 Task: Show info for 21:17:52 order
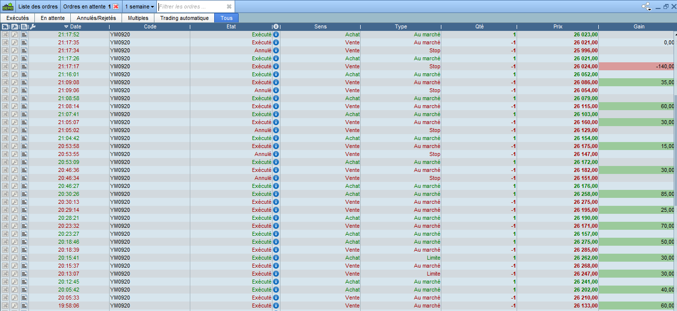pyautogui.click(x=276, y=34)
